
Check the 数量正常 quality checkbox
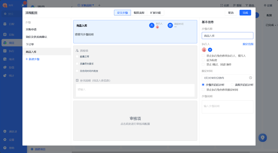pyautogui.click(x=77, y=56)
